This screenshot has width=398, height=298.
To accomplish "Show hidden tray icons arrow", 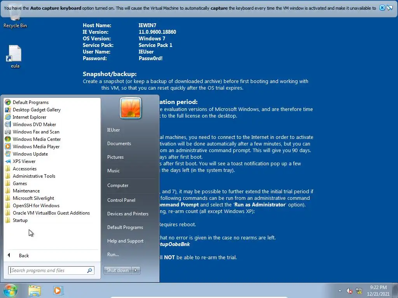I will [x=340, y=291].
